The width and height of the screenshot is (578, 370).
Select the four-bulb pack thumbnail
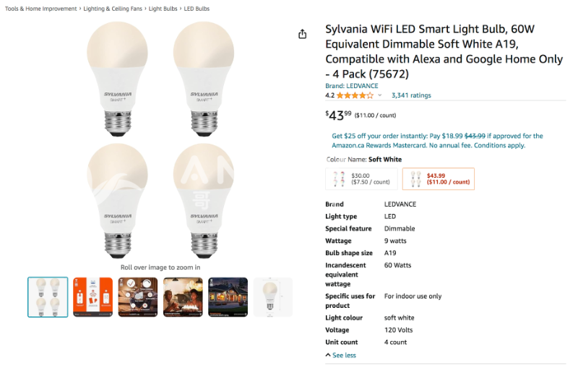[x=48, y=297]
